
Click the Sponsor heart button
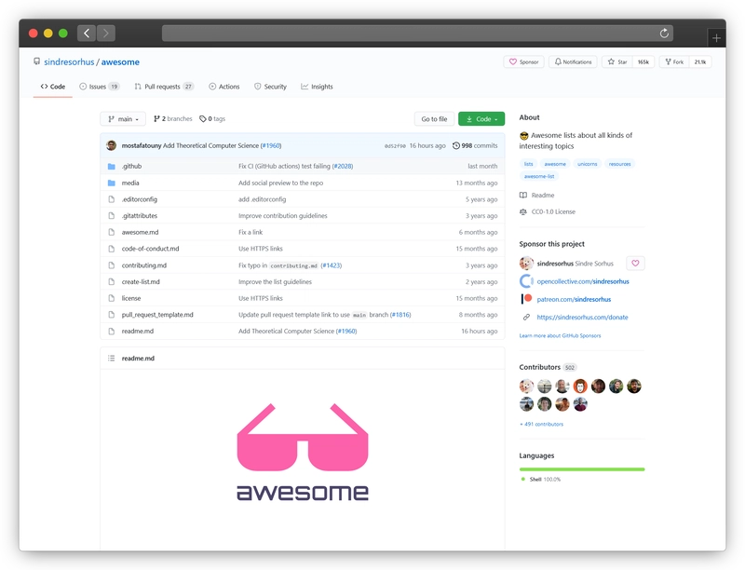point(523,61)
